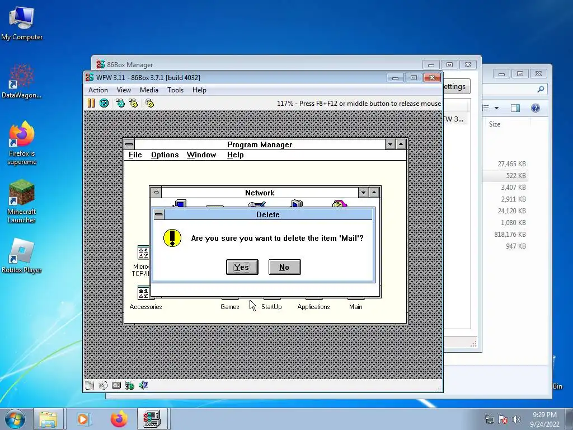Select the highlighted 522 KB file row
573x430 pixels.
pos(505,175)
